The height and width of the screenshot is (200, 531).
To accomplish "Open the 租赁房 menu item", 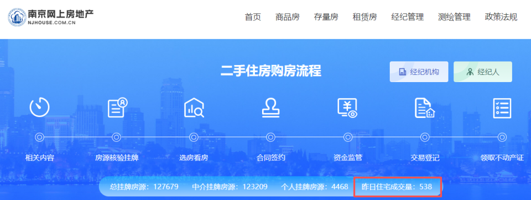I will point(365,17).
